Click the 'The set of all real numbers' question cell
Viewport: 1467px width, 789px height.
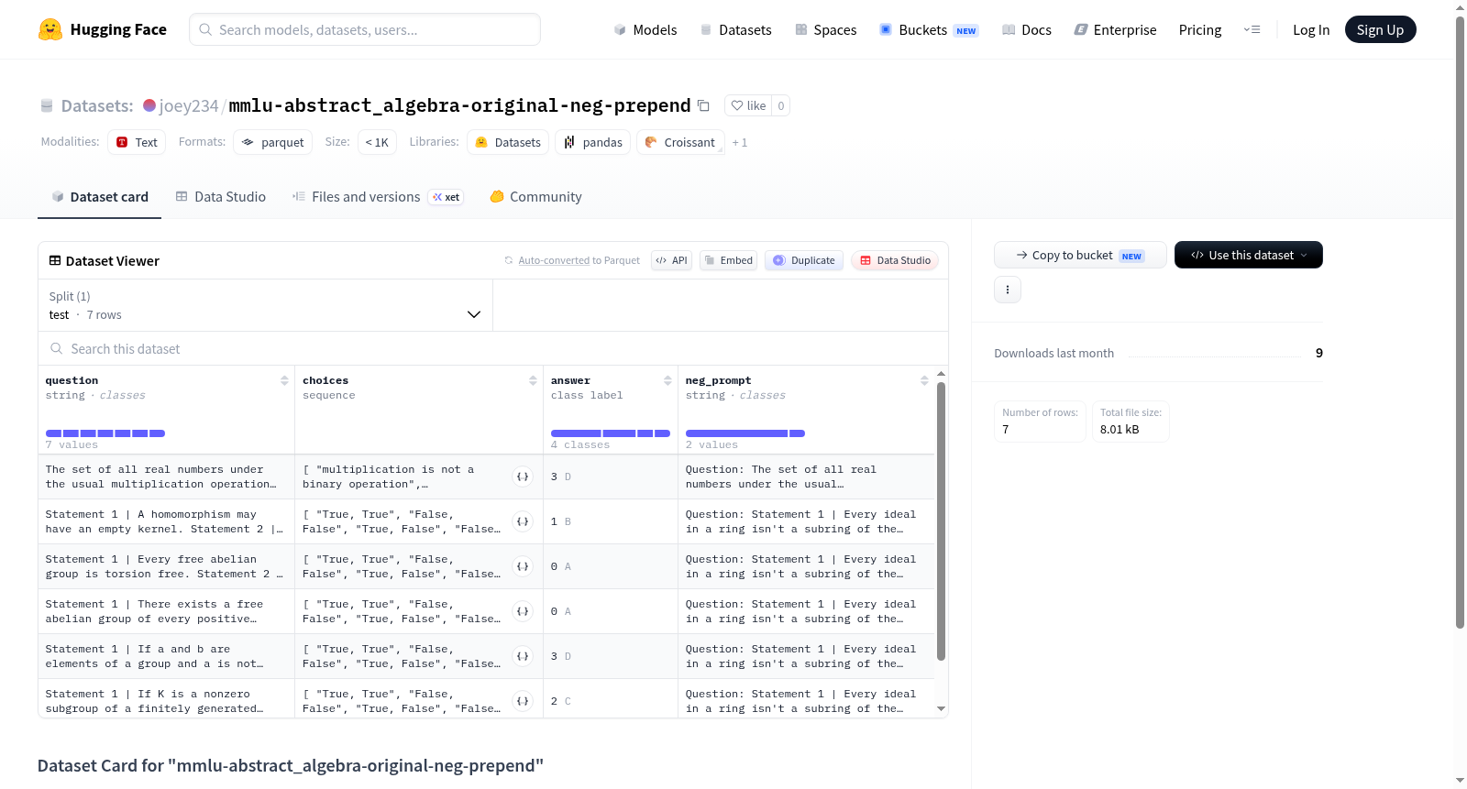point(166,477)
